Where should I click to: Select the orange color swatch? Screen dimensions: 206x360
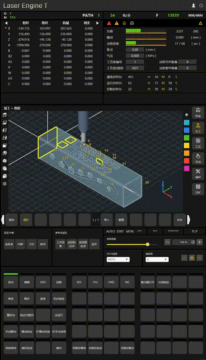pyautogui.click(x=187, y=153)
